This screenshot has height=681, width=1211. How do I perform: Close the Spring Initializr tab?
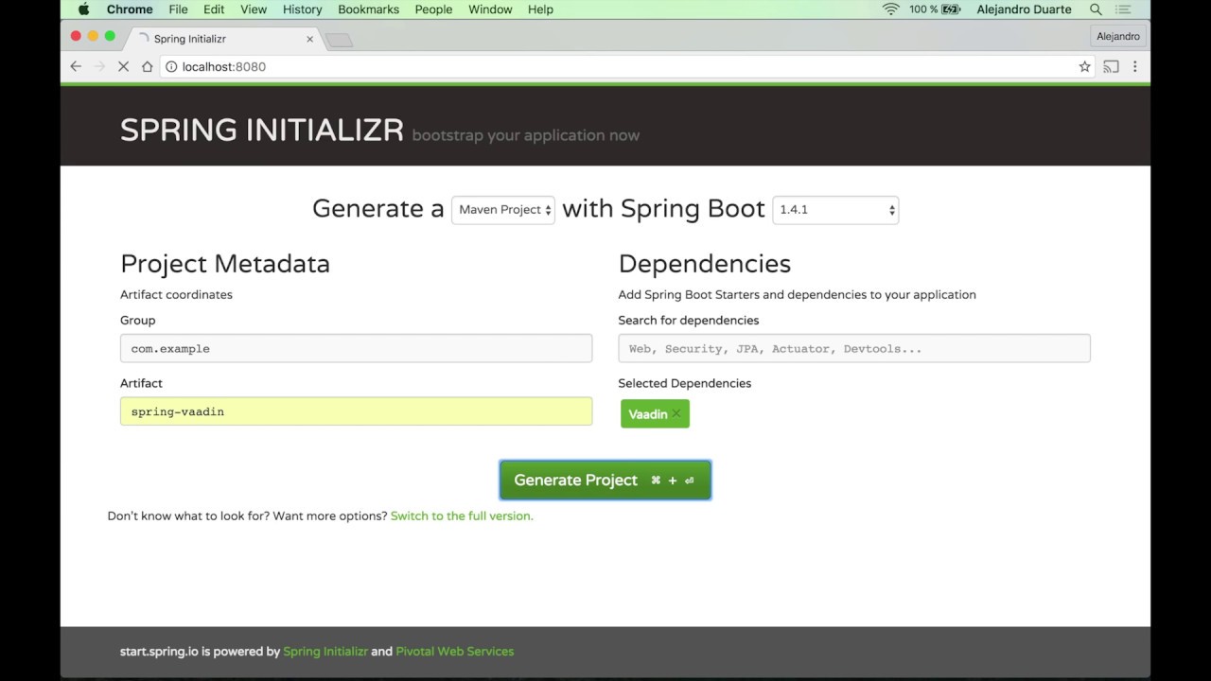pos(309,39)
